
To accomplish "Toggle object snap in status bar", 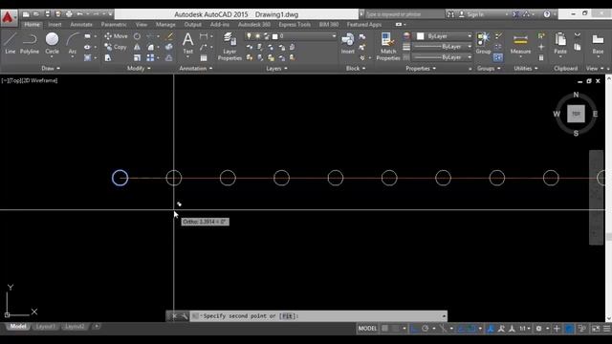I will pos(471,329).
